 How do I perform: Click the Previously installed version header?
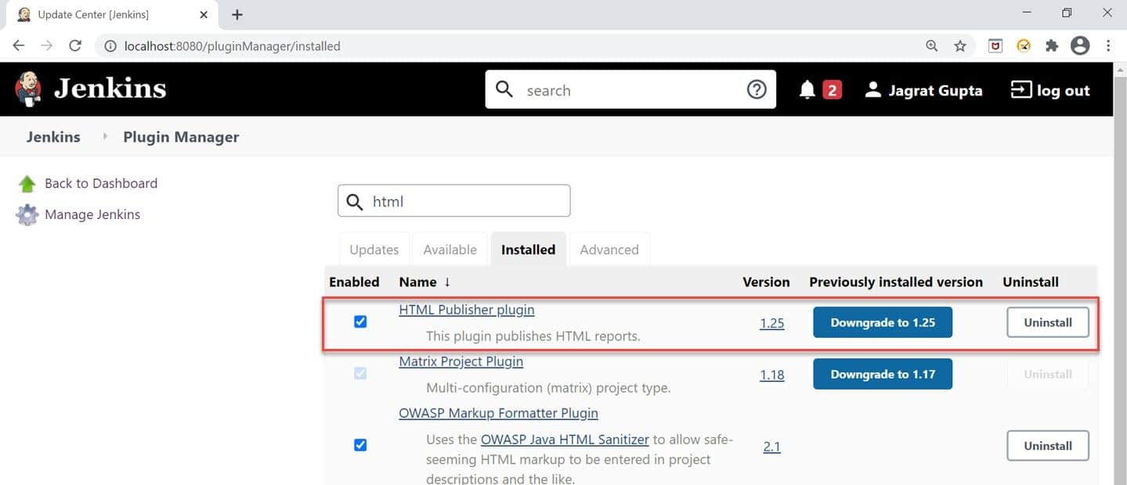[x=896, y=282]
